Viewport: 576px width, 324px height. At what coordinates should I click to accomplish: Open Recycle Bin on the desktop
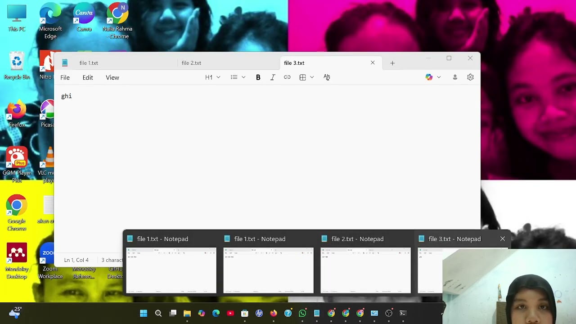tap(17, 67)
